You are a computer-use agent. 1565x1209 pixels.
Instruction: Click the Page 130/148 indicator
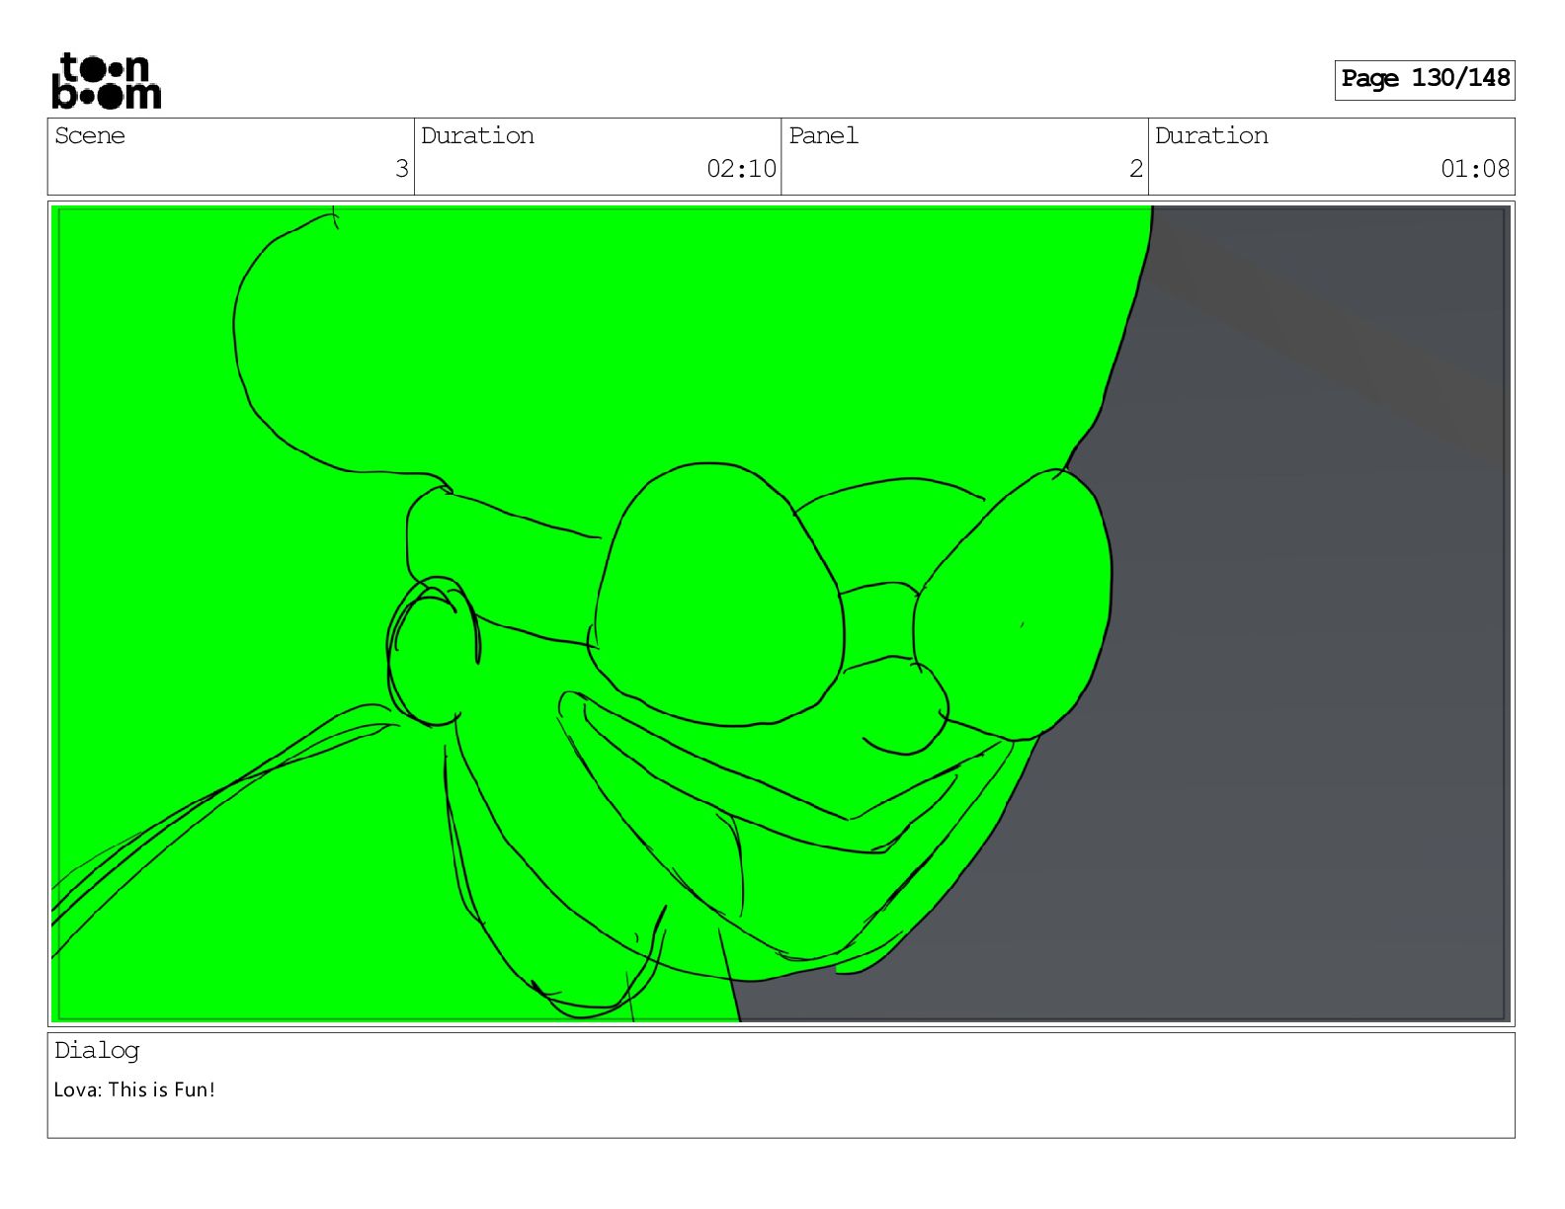tap(1424, 79)
